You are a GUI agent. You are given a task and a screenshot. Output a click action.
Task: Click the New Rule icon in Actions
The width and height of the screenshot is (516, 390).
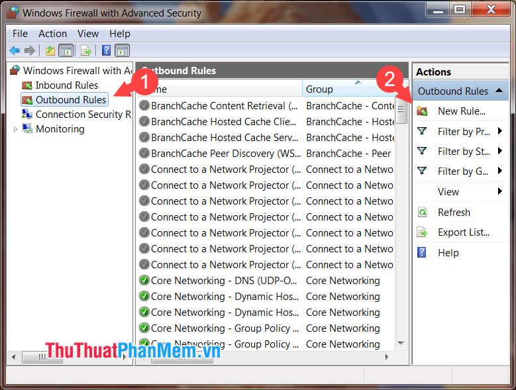[422, 111]
